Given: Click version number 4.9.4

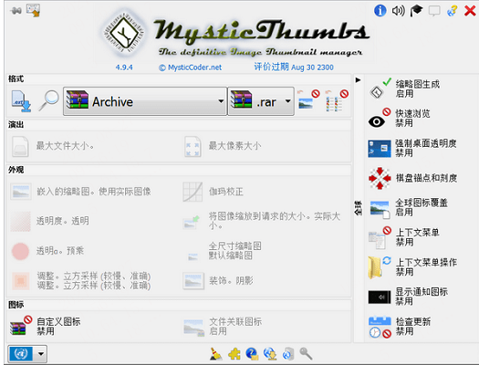Looking at the screenshot, I should (124, 68).
